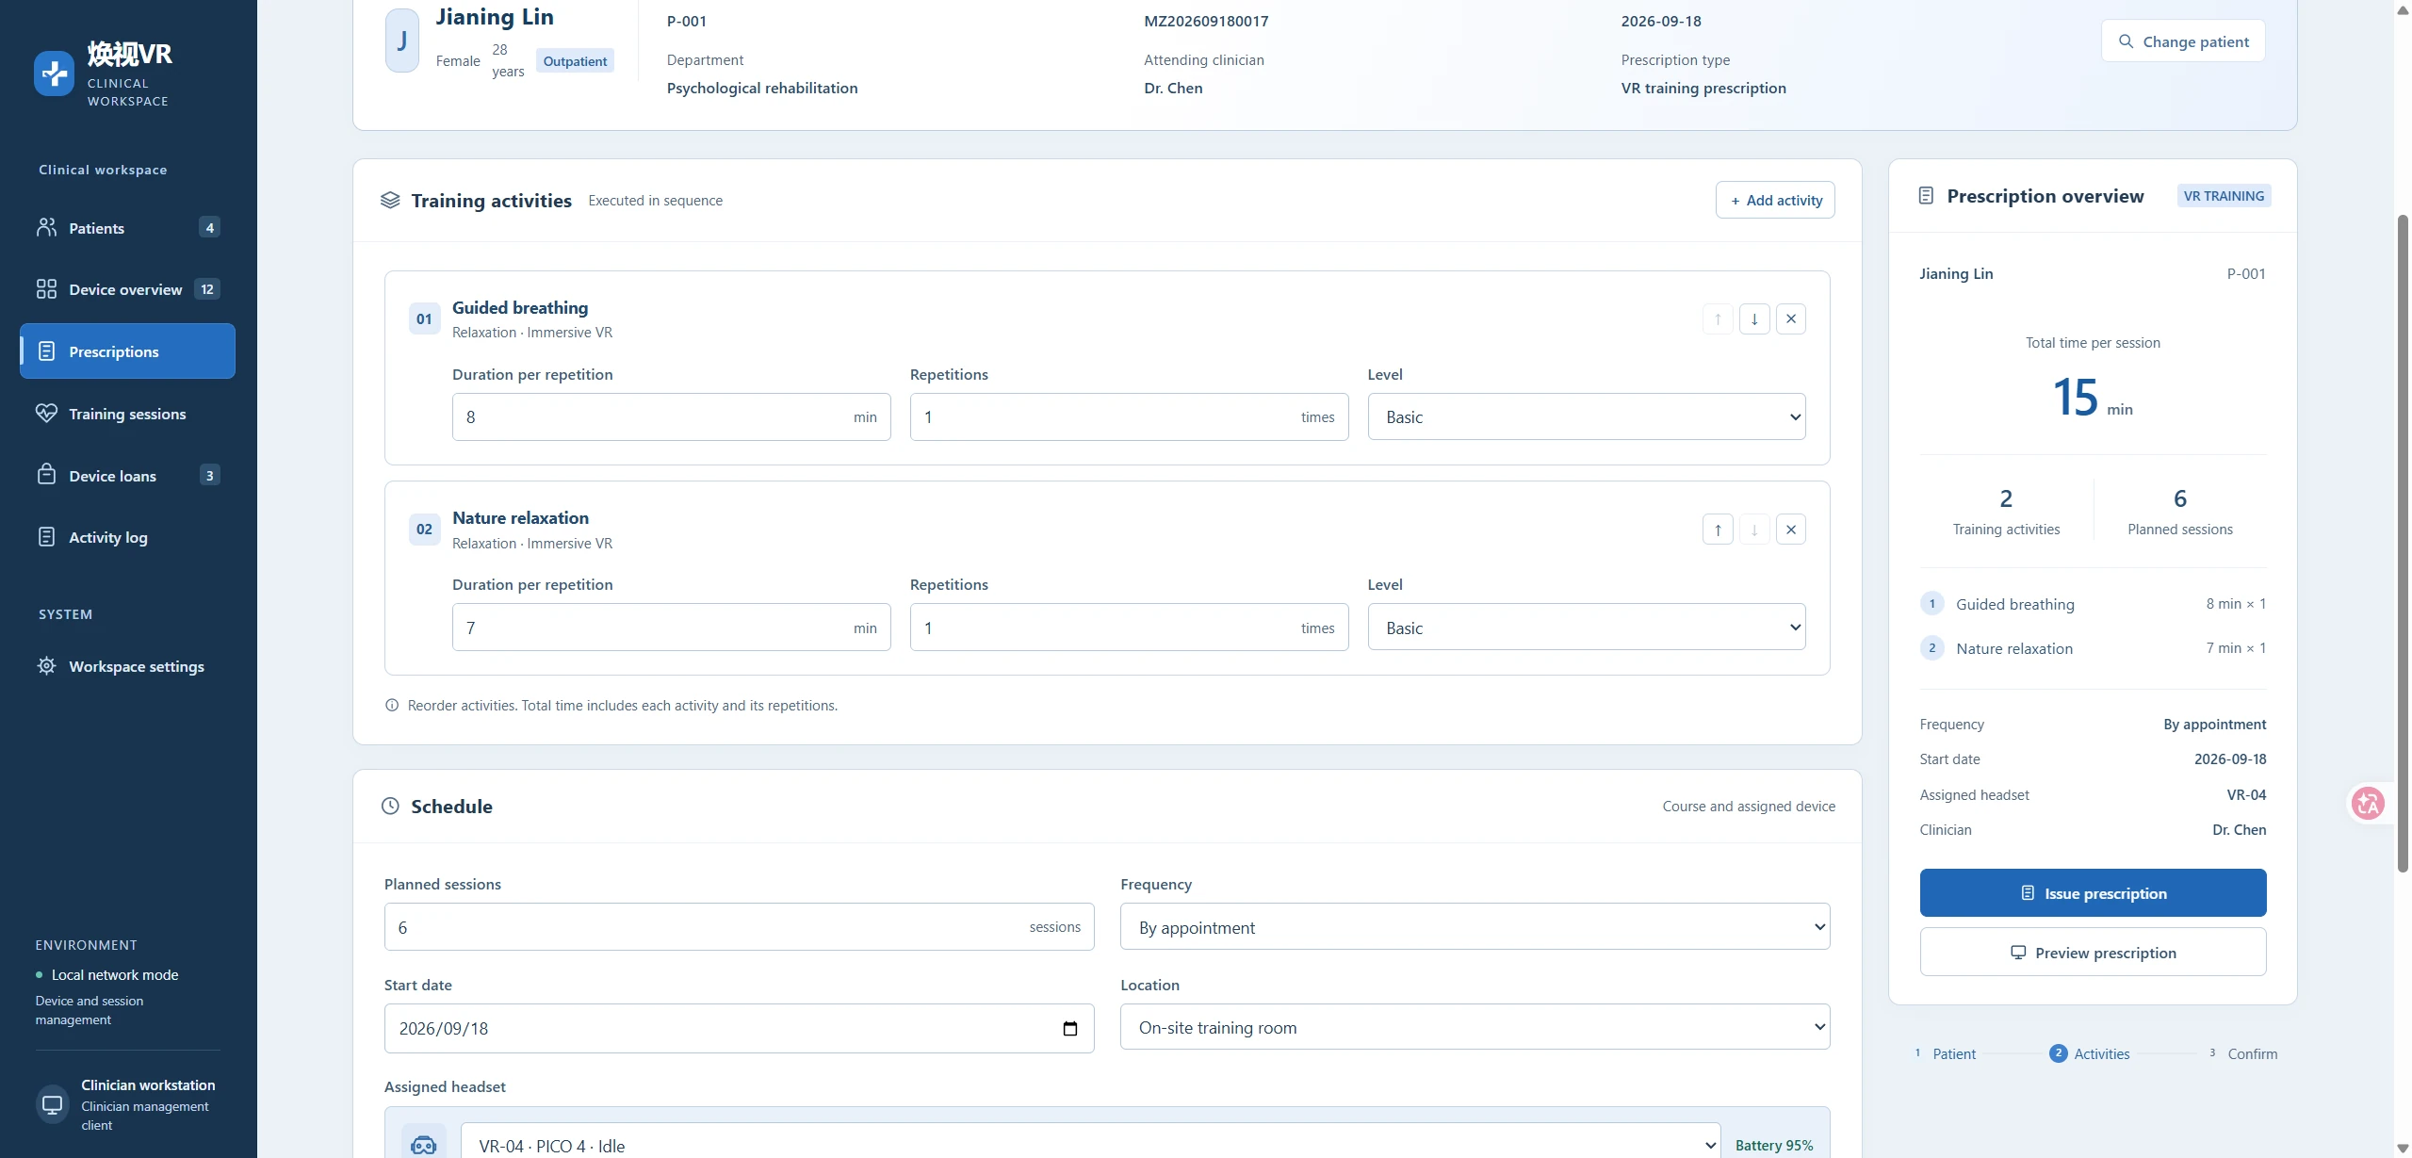
Task: Click Guided breathing duration field
Action: (x=671, y=416)
